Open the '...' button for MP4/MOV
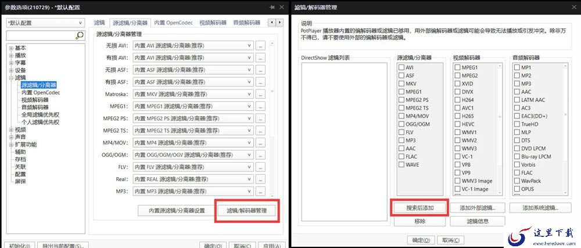The width and height of the screenshot is (581, 248). [x=261, y=143]
